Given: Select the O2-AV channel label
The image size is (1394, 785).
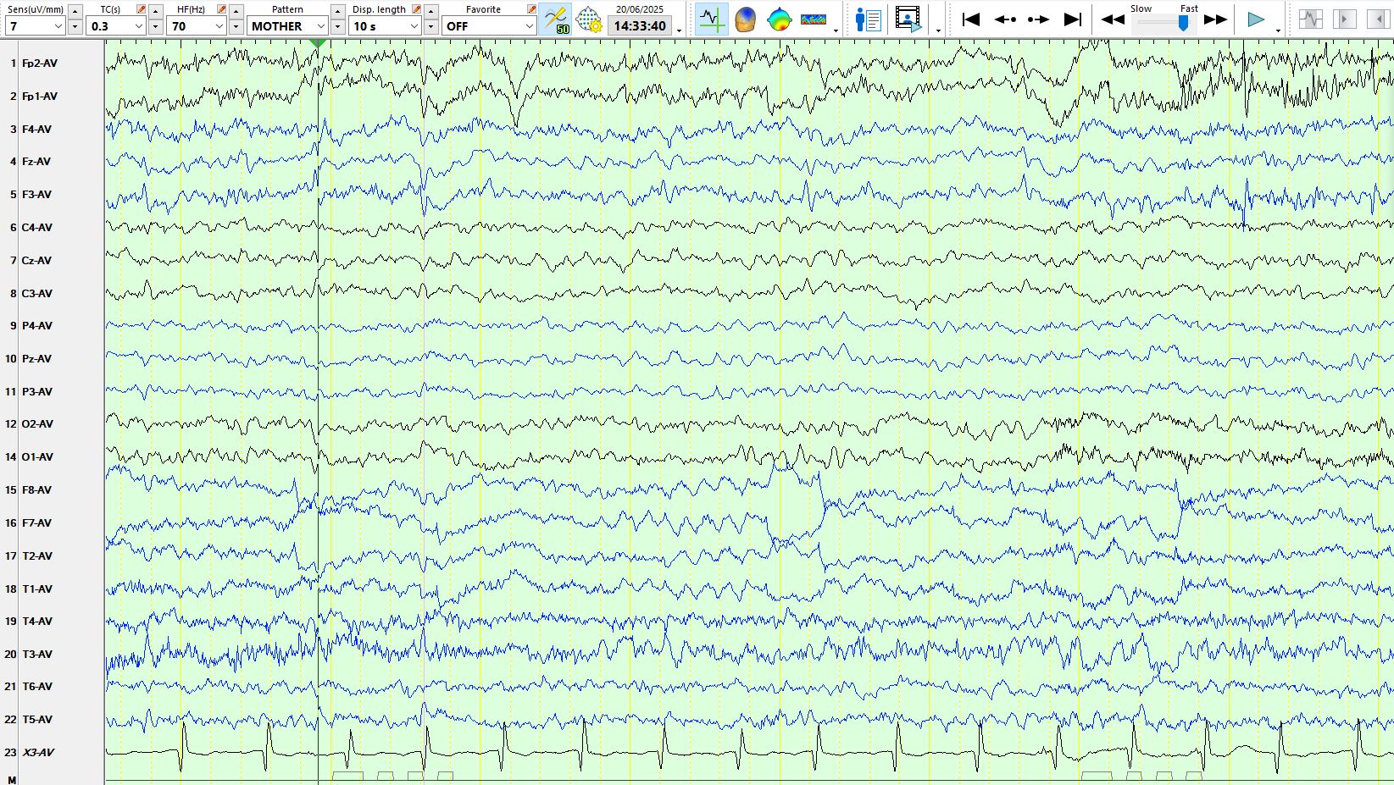Looking at the screenshot, I should 37,424.
